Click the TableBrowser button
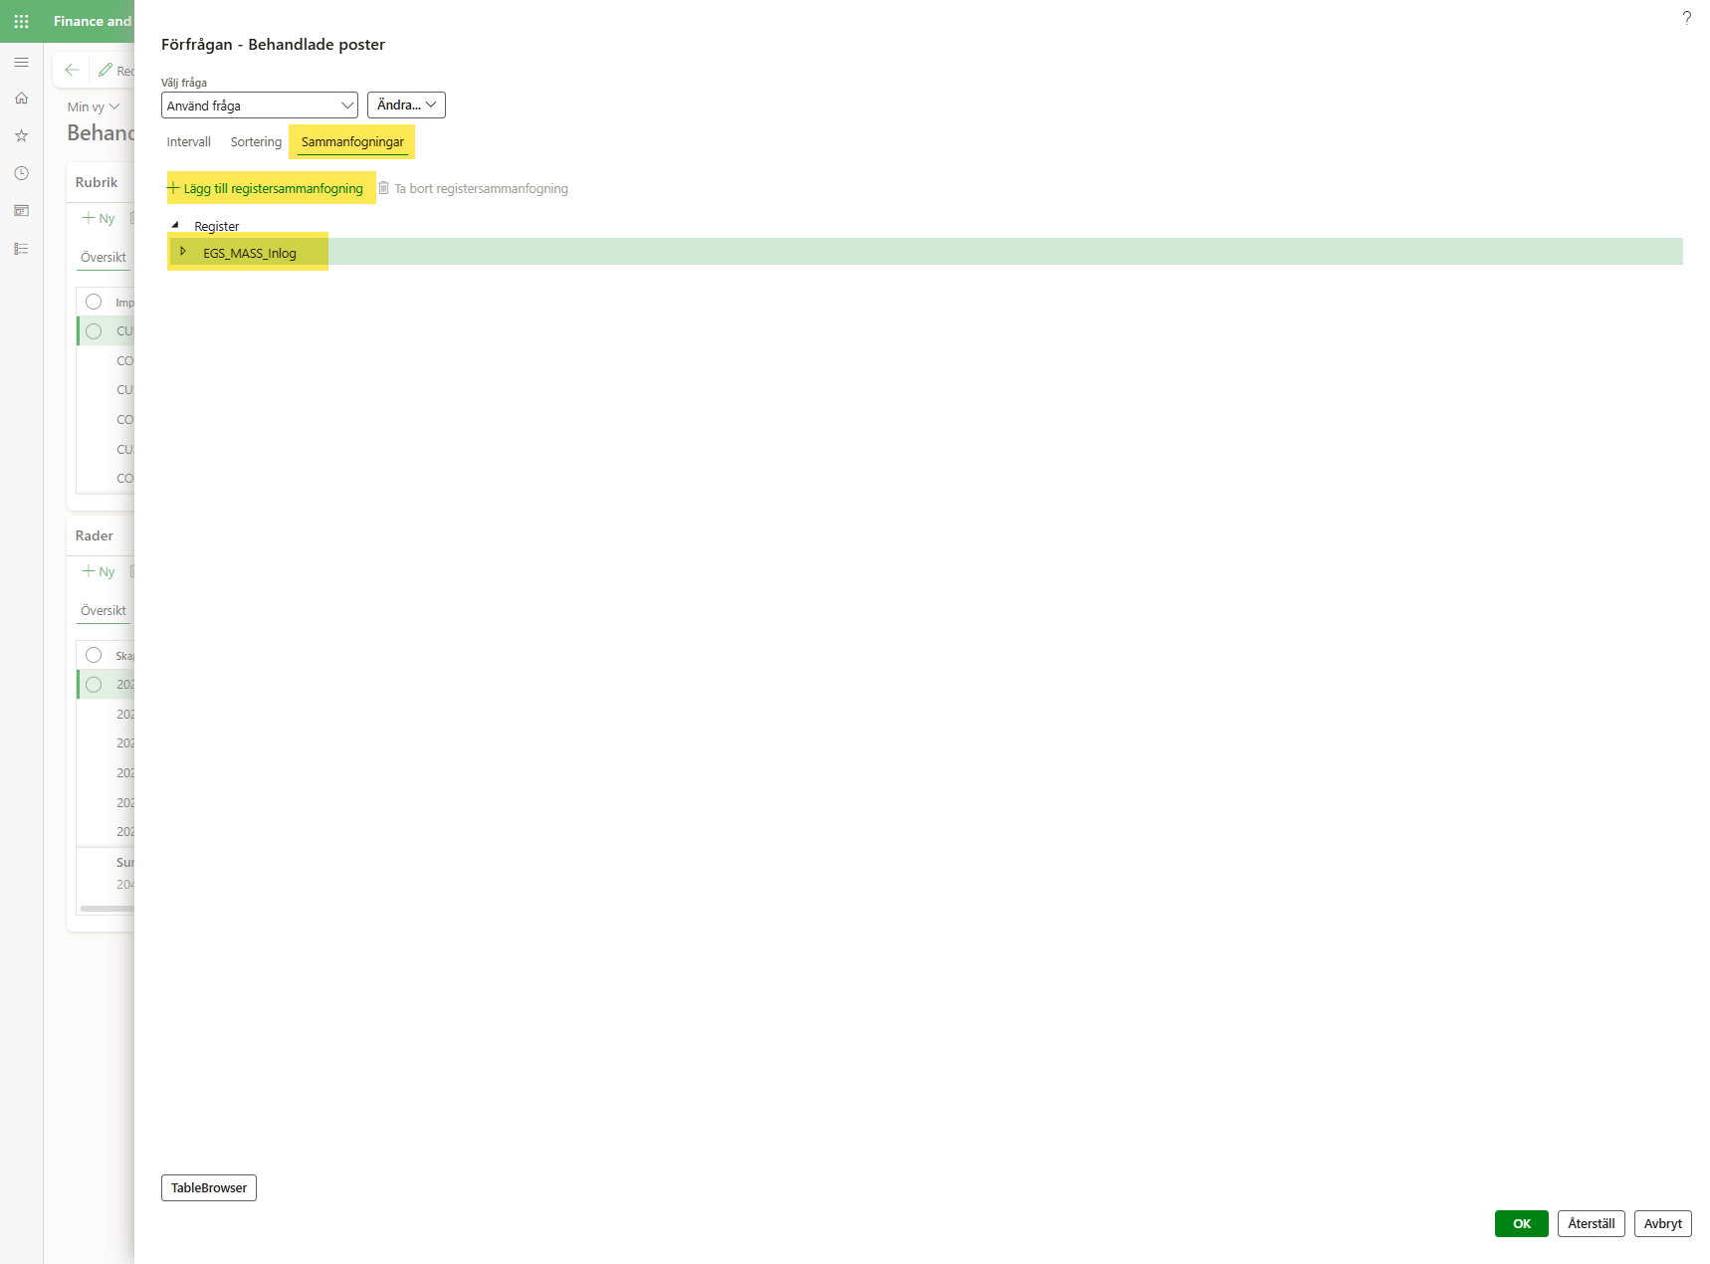Viewport: 1710px width, 1264px height. point(209,1187)
